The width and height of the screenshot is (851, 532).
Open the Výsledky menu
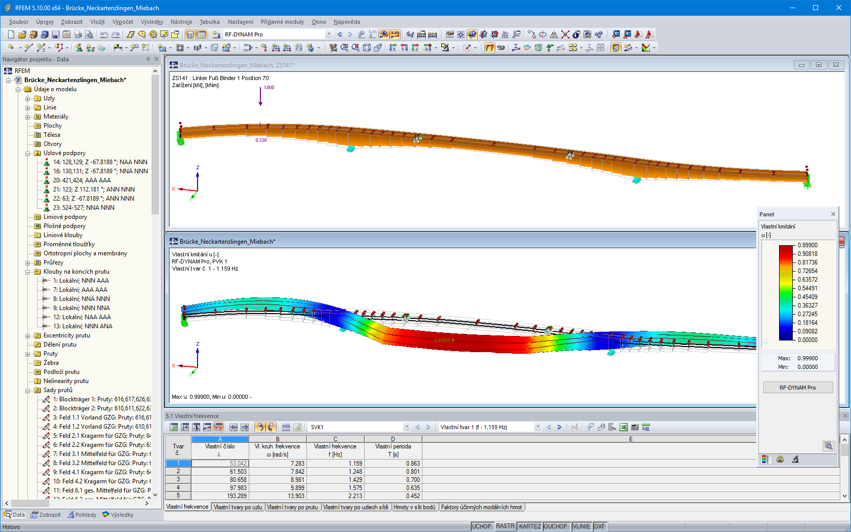tap(152, 22)
